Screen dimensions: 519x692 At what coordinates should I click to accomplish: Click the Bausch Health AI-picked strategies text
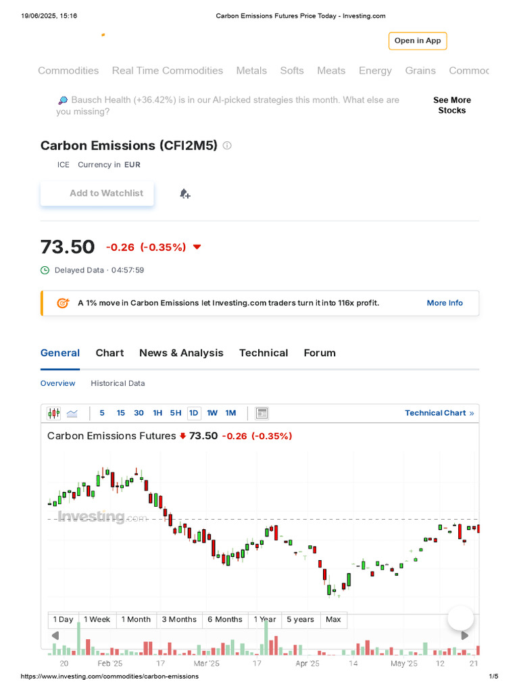pyautogui.click(x=228, y=106)
